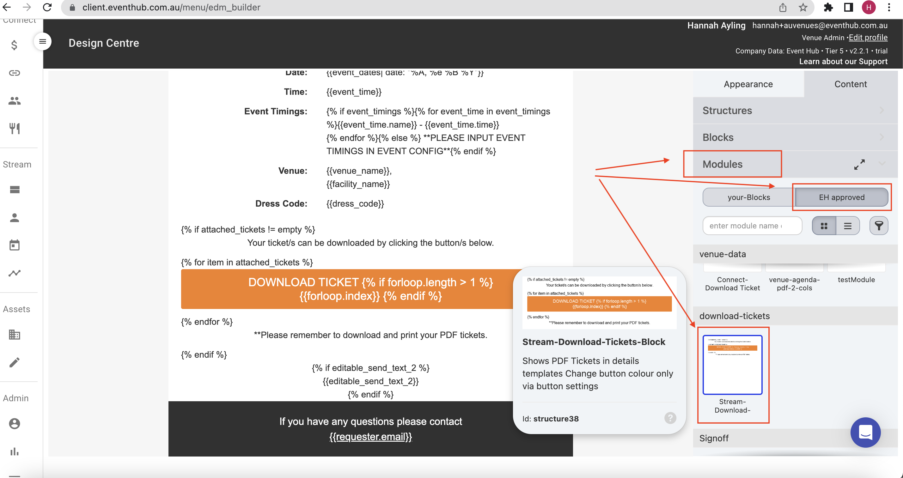903x478 pixels.
Task: Collapse the Modules section chevron
Action: pyautogui.click(x=882, y=164)
